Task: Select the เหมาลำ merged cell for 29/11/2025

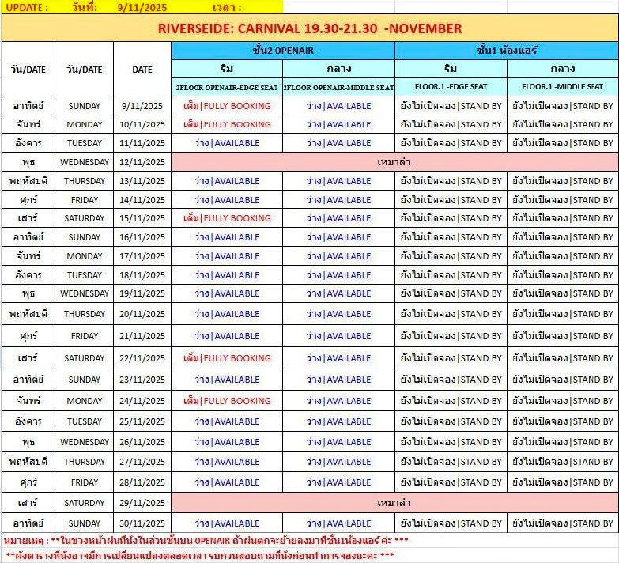Action: click(x=394, y=503)
